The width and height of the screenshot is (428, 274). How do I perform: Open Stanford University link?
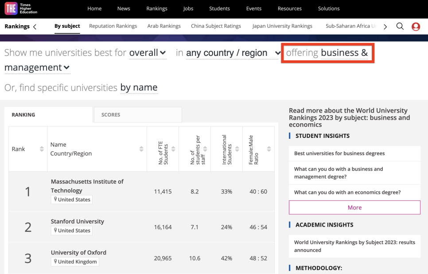77,221
